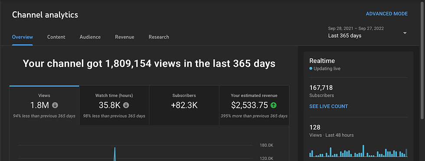Image resolution: width=425 pixels, height=161 pixels.
Task: Select the Watch time (hours) card
Action: coord(114,106)
